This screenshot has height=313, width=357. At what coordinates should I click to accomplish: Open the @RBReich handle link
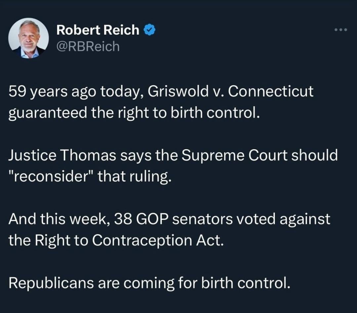[x=88, y=47]
